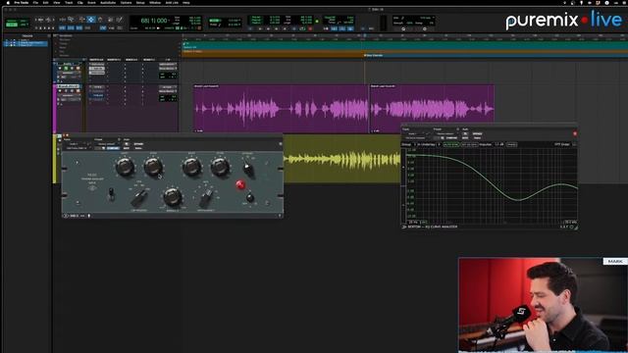Screen dimensions: 628x353
Task: Click the red Record button in the transport
Action: (x=310, y=28)
